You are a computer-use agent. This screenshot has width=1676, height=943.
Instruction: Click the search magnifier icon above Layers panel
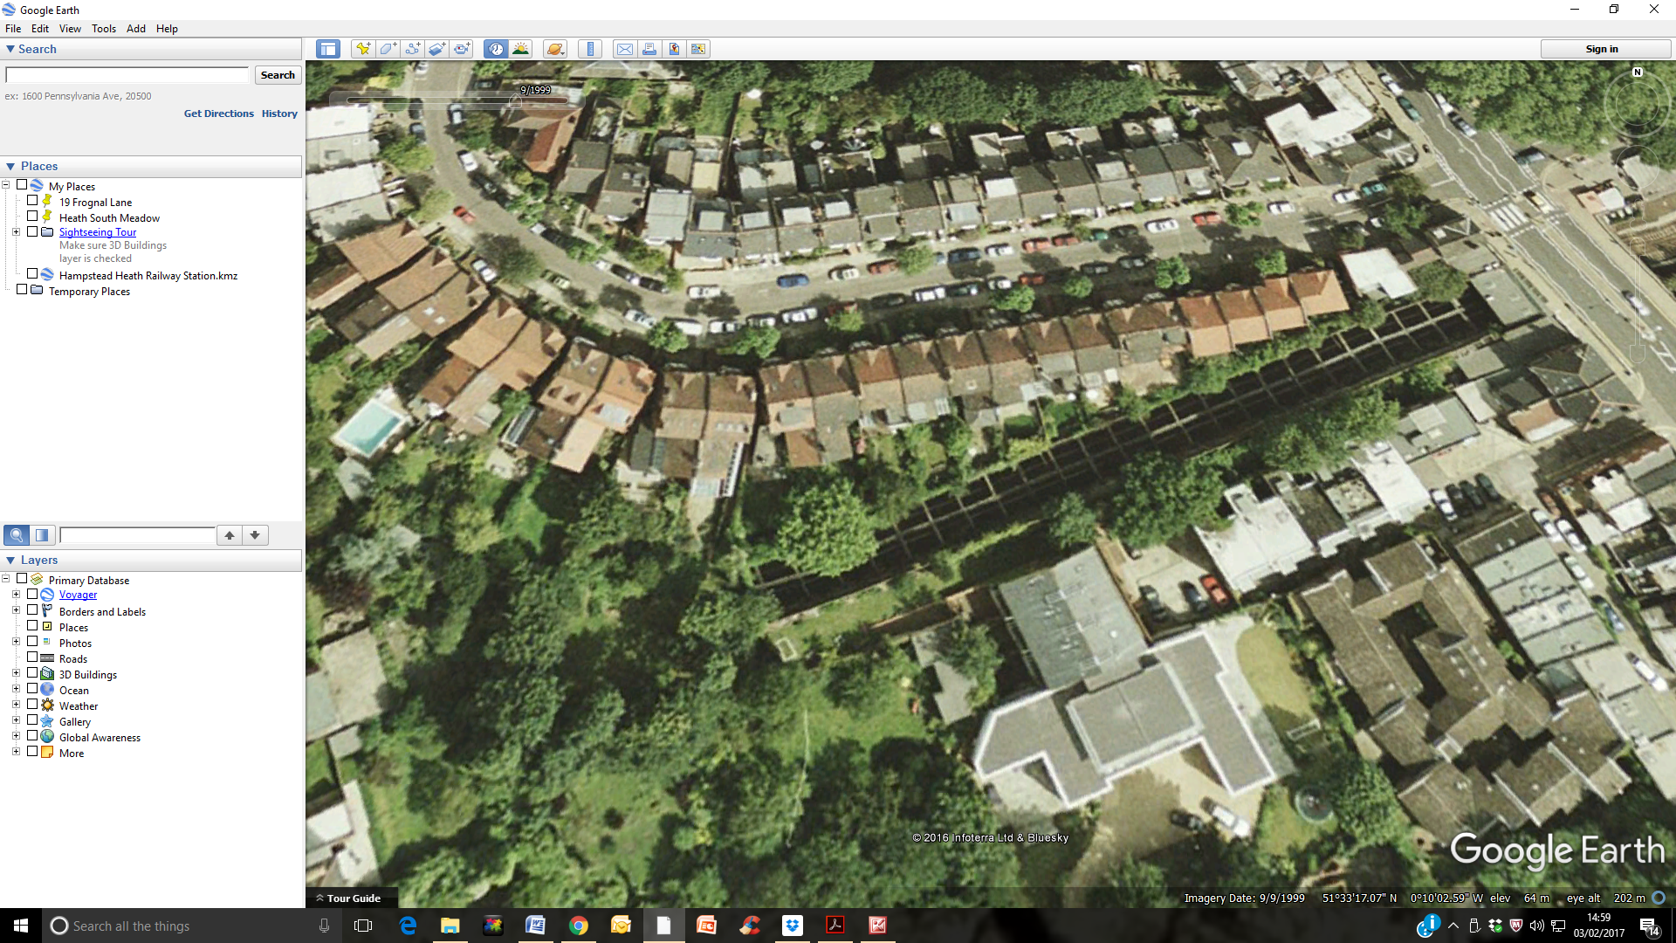tap(17, 535)
